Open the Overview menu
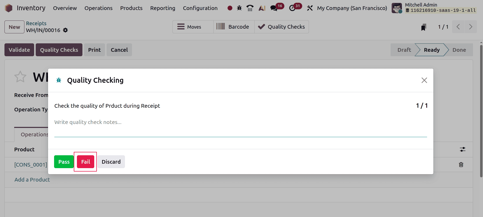Image resolution: width=483 pixels, height=217 pixels. 65,8
